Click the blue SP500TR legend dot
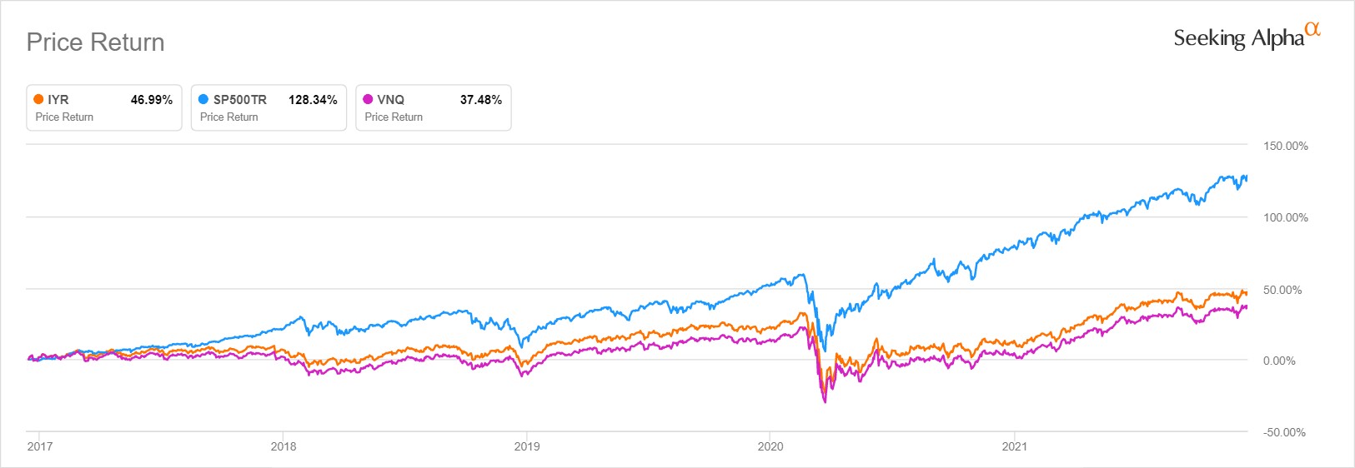Screen dimensions: 1355x468 [203, 99]
